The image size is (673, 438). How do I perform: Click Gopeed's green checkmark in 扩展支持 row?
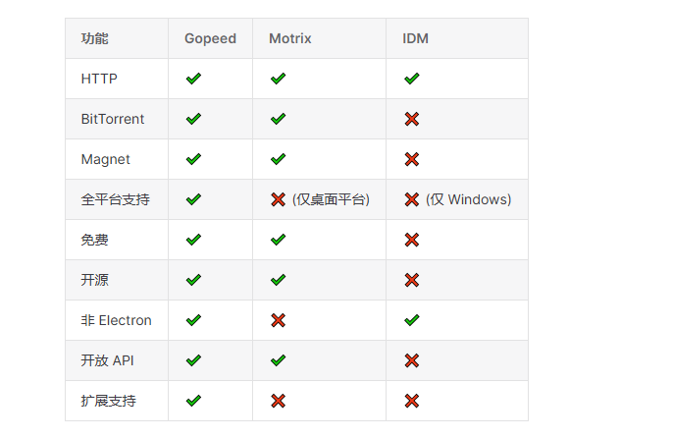(x=193, y=401)
